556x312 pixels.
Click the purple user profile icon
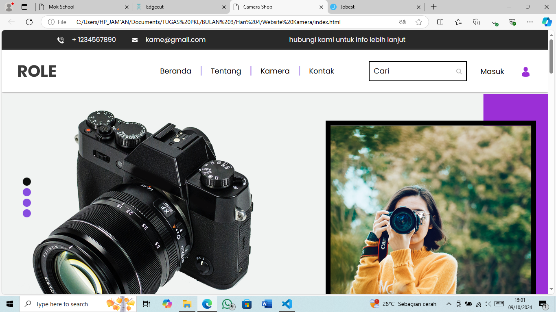[x=525, y=72]
